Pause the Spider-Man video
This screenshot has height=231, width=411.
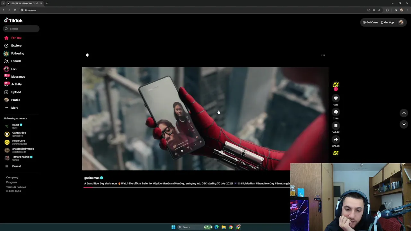(205, 119)
